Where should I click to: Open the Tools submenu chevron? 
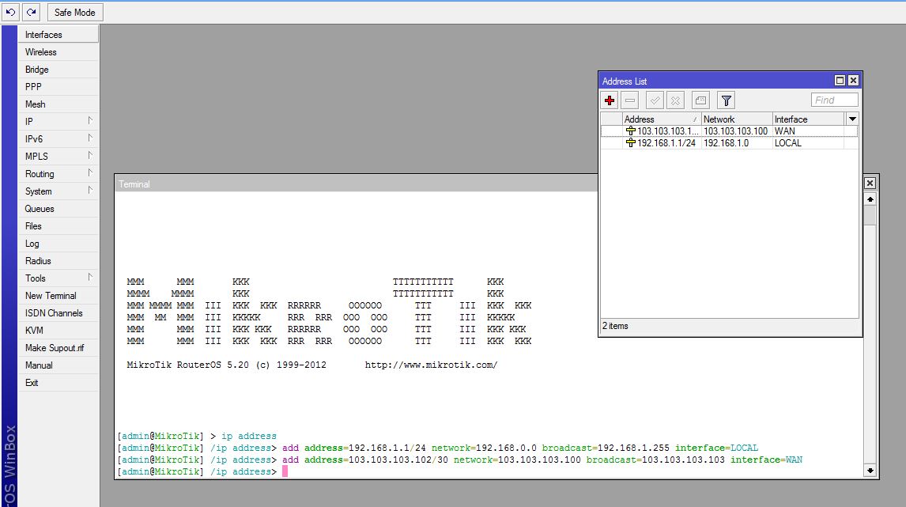92,278
